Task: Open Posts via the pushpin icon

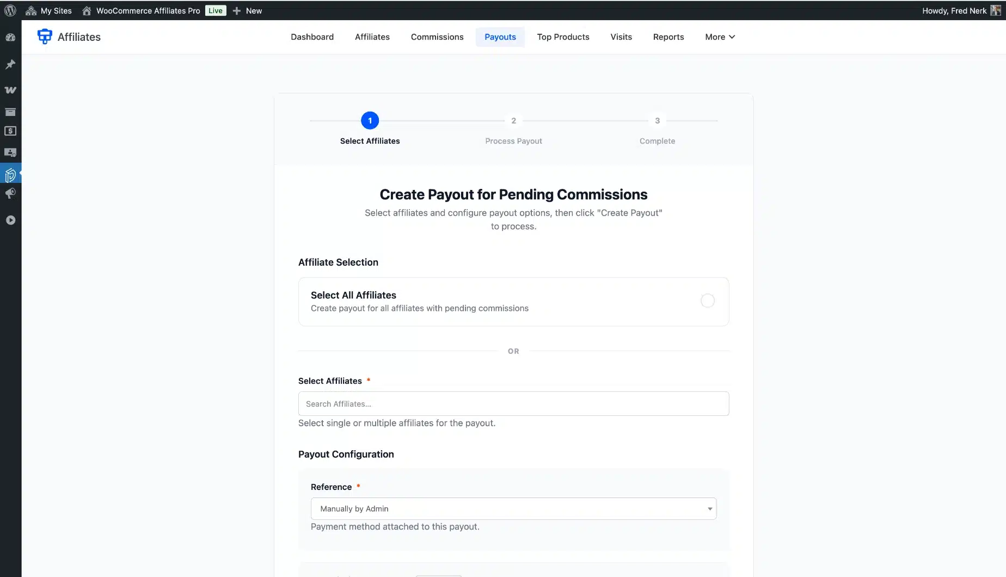Action: pos(10,65)
